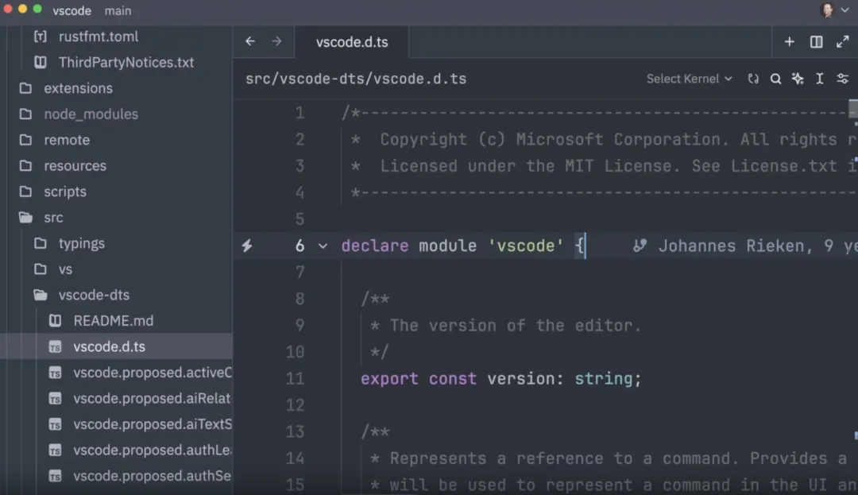858x495 pixels.
Task: Open rustfmt.toml file
Action: pos(99,37)
